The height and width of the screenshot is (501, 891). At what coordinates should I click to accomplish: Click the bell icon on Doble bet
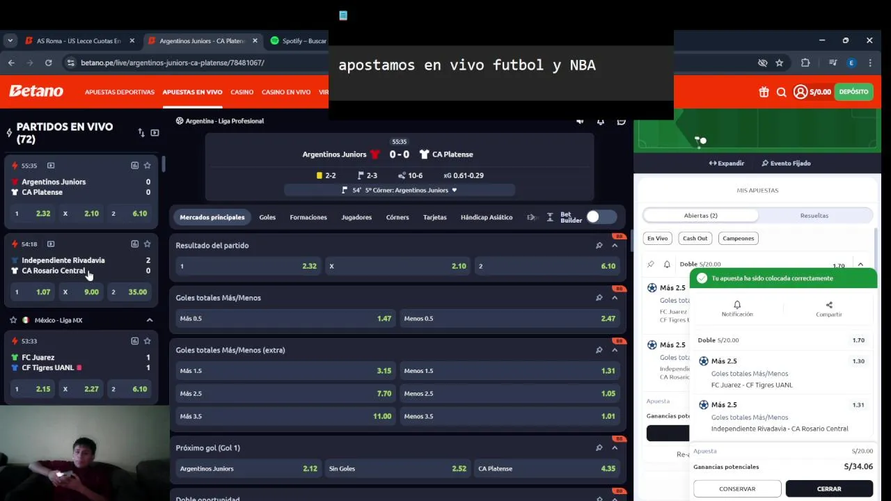[667, 264]
